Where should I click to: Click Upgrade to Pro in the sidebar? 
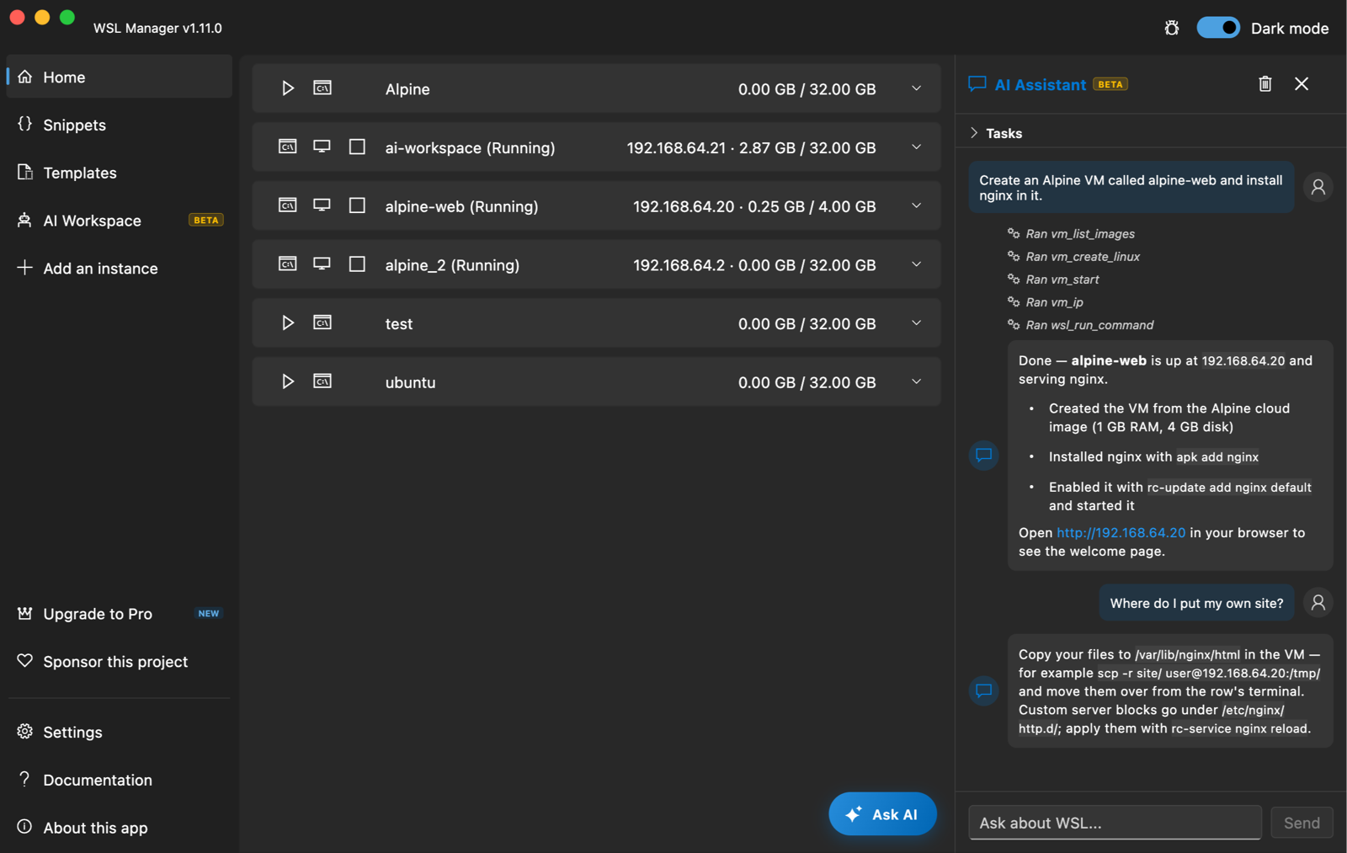click(x=119, y=614)
